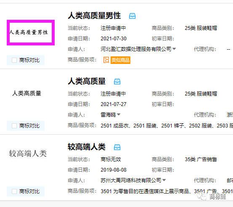Open applicant 雷海鸥
Image resolution: width=233 pixels, height=207 pixels.
(x=108, y=114)
